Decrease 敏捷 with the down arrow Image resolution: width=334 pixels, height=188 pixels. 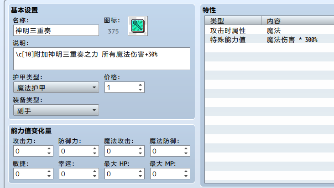(x=49, y=176)
